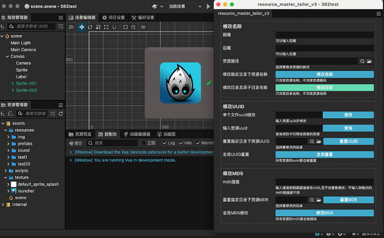Click the 全局重置 button
The width and height of the screenshot is (384, 238).
pos(324,155)
